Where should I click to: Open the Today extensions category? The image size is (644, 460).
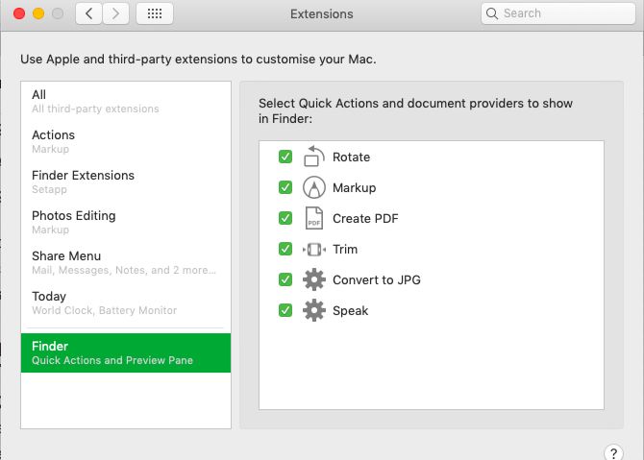click(126, 303)
